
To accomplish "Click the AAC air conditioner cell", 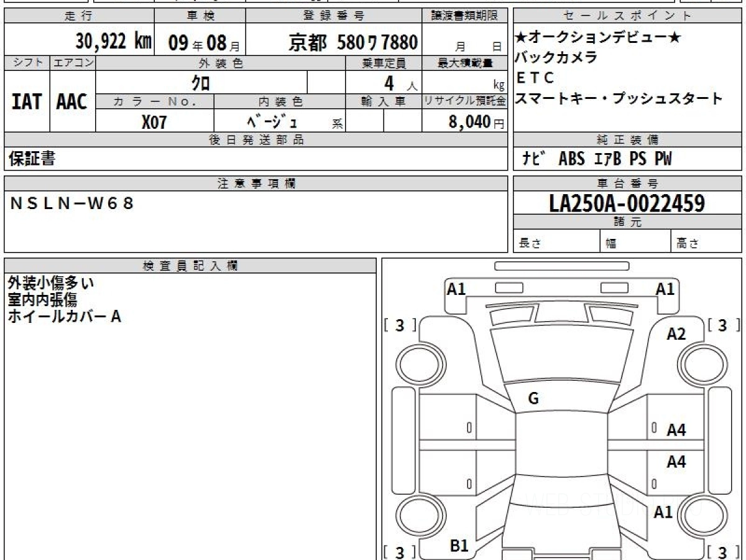I will [72, 101].
